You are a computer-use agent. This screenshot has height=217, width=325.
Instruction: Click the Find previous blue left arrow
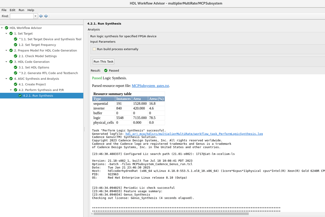click(x=41, y=16)
